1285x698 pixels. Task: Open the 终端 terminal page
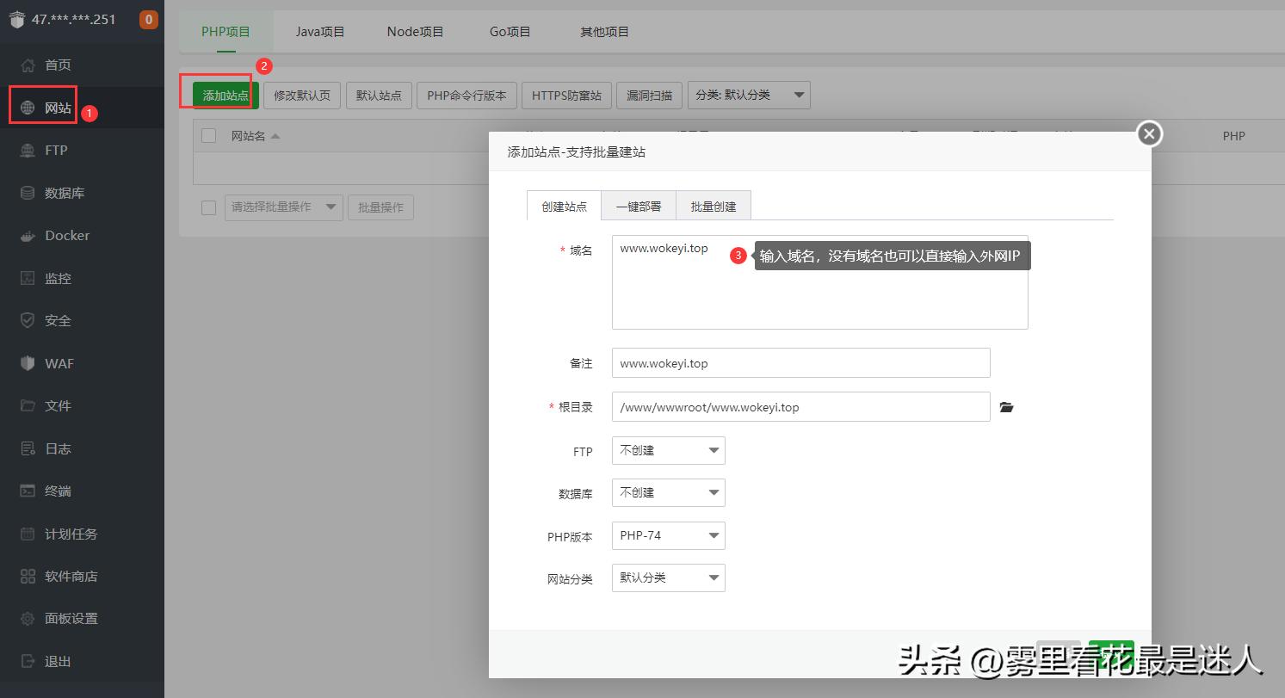coord(58,491)
